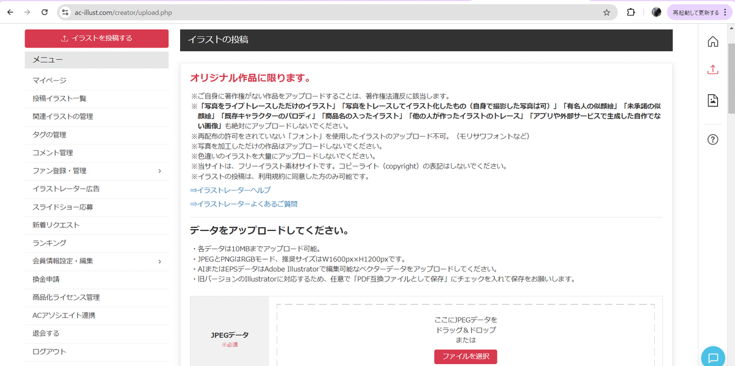Open the Chrome profile avatar
This screenshot has width=735, height=366.
pos(656,12)
